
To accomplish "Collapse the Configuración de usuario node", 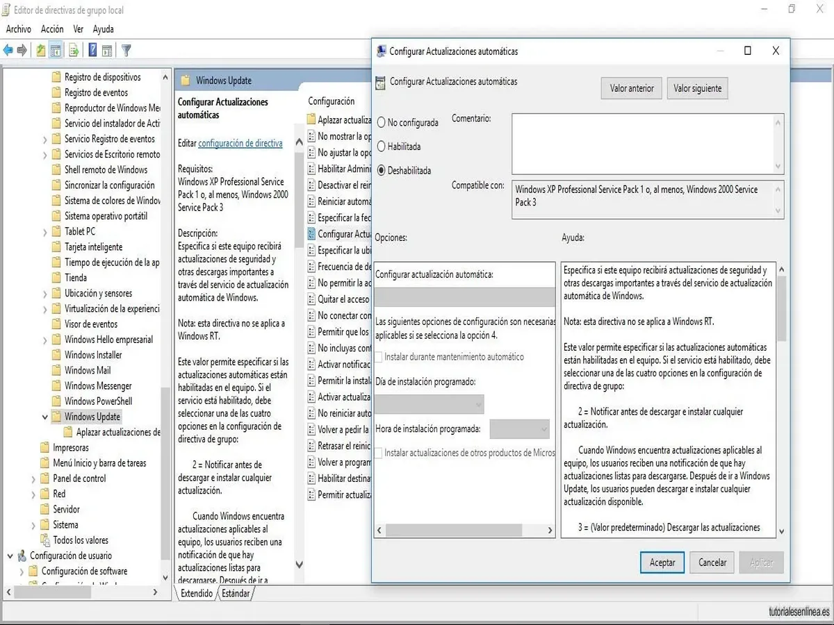I will [10, 556].
